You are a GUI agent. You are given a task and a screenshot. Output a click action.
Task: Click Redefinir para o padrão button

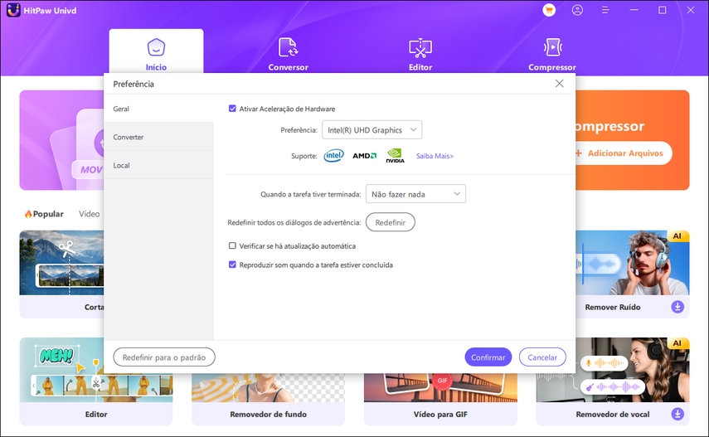pyautogui.click(x=164, y=357)
